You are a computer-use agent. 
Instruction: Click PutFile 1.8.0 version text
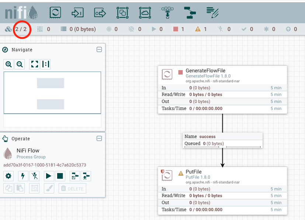pyautogui.click(x=198, y=177)
